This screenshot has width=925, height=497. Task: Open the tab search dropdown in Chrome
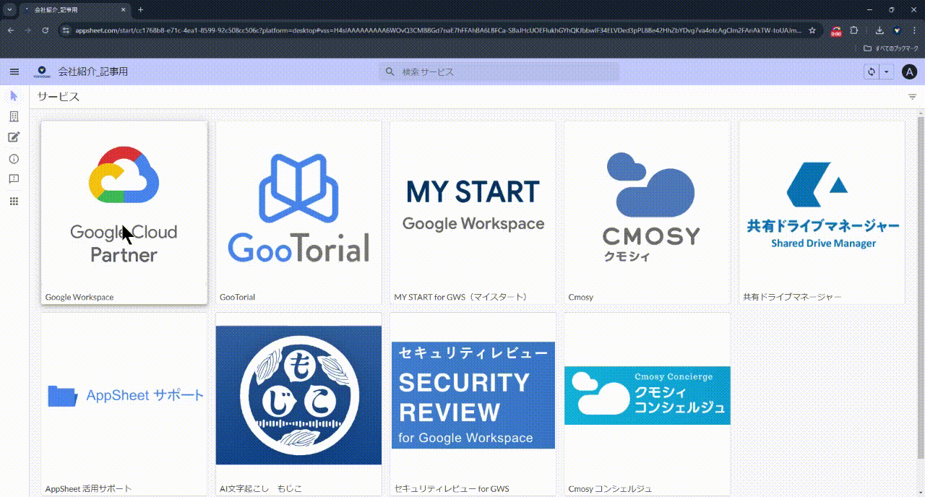click(x=9, y=10)
